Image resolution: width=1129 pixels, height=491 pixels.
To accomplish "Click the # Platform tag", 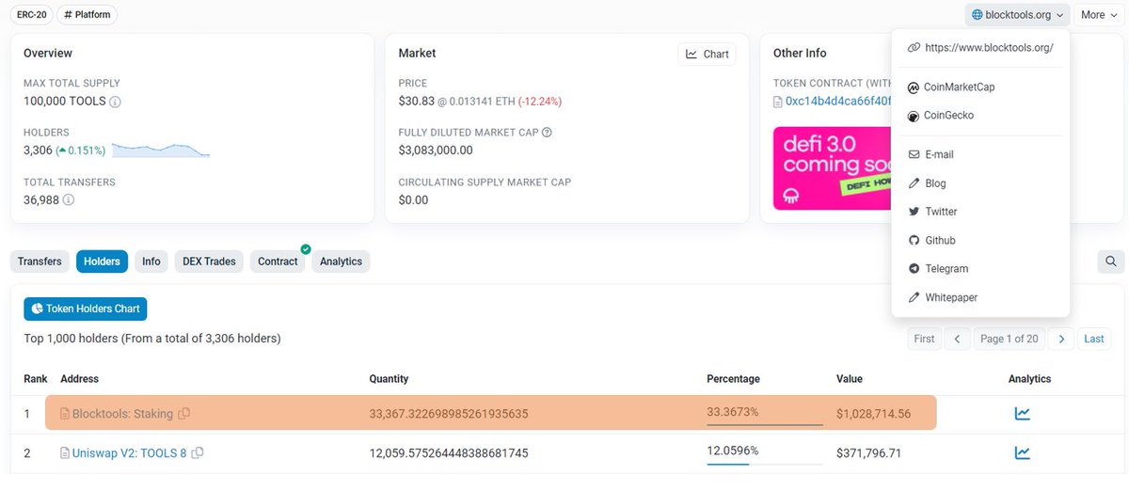I will click(87, 15).
